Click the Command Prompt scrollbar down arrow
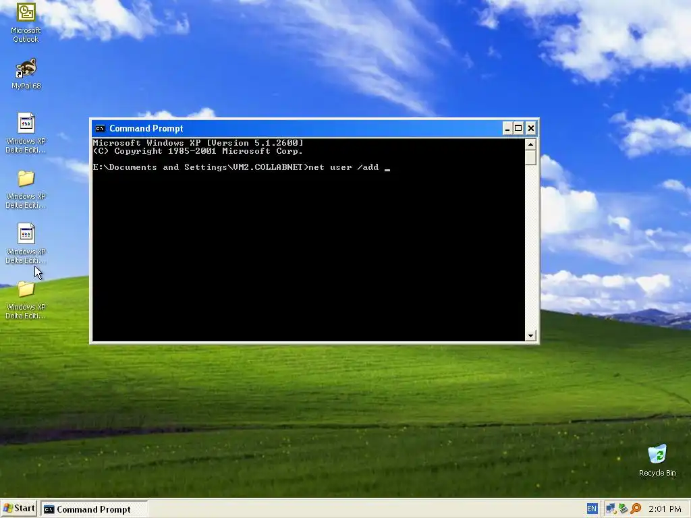Image resolution: width=691 pixels, height=518 pixels. pyautogui.click(x=530, y=336)
